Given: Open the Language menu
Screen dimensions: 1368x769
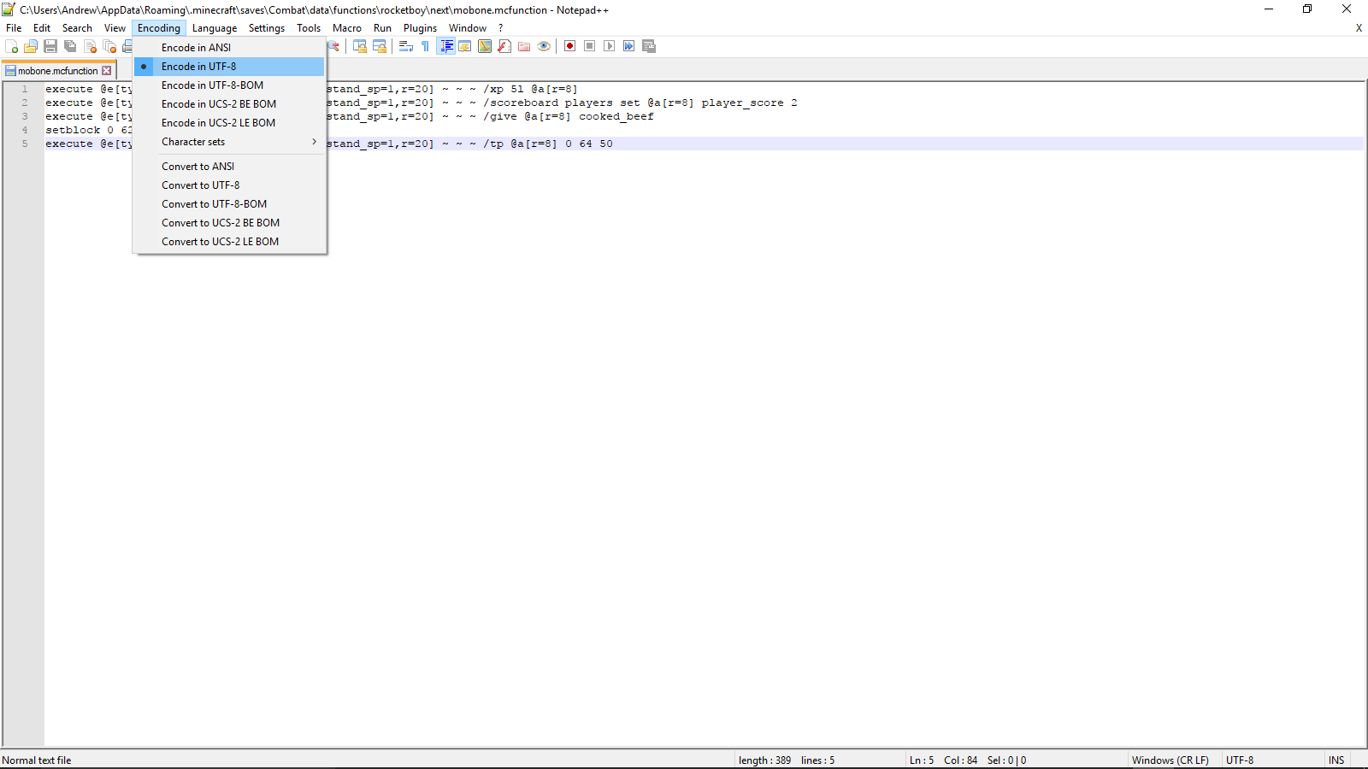Looking at the screenshot, I should [215, 28].
